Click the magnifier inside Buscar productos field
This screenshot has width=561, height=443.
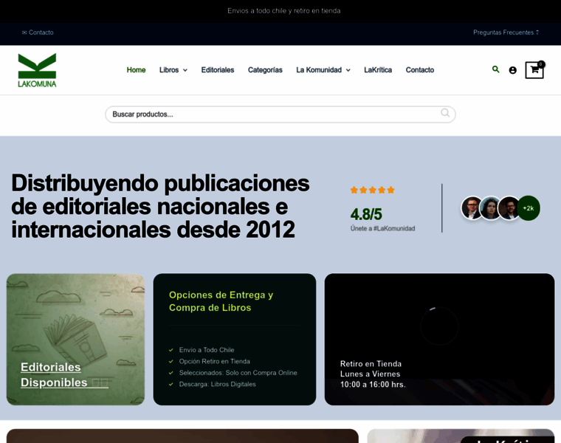pyautogui.click(x=445, y=113)
